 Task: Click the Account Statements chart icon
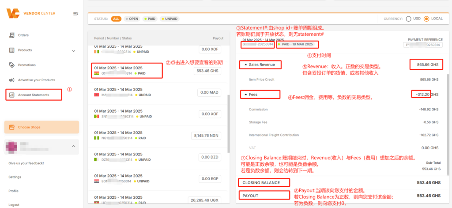12,95
